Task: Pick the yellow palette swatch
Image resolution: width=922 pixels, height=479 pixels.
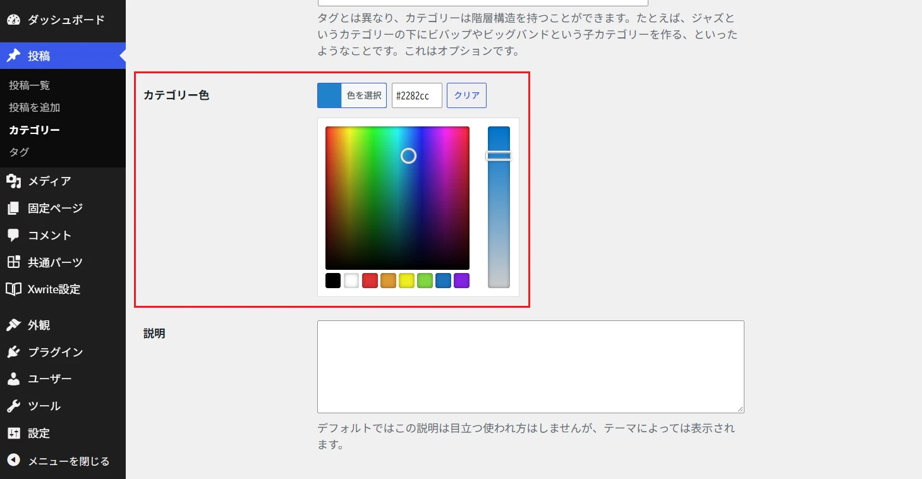Action: 406,281
